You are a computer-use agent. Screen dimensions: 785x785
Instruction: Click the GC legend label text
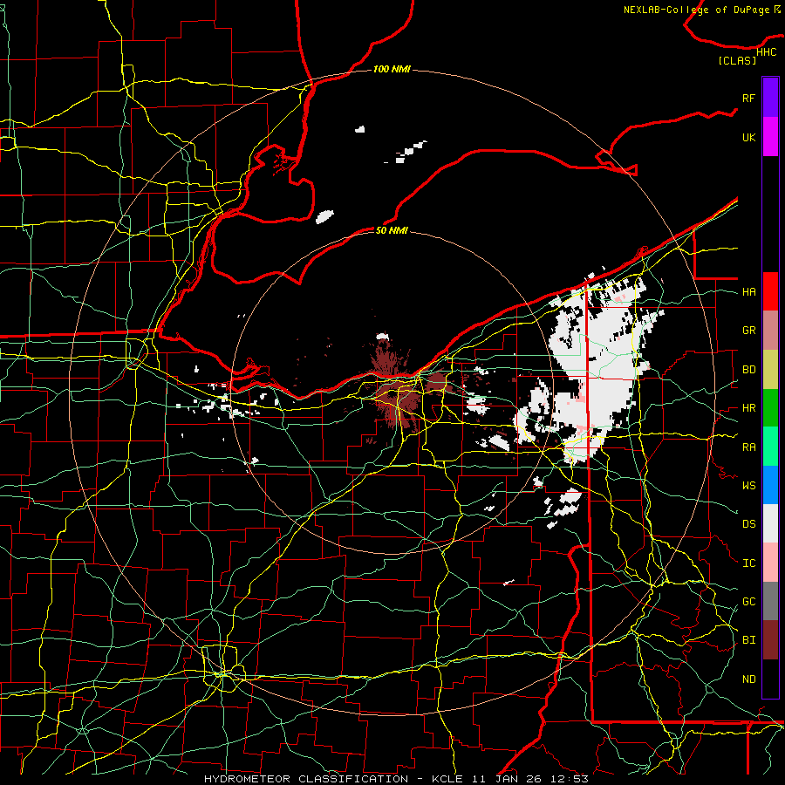coord(748,602)
